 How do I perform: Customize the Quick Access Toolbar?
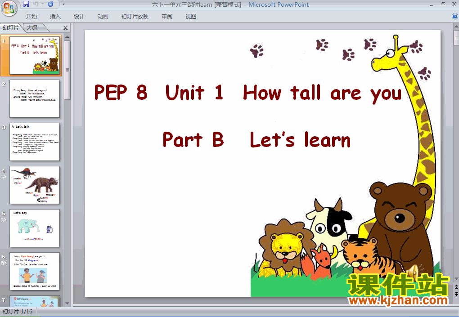tap(63, 4)
